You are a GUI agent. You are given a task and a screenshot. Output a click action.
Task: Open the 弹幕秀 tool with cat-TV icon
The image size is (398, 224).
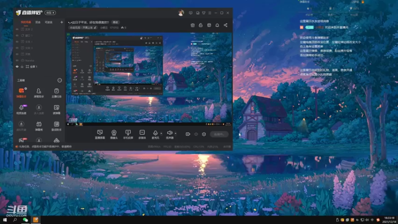(x=39, y=126)
